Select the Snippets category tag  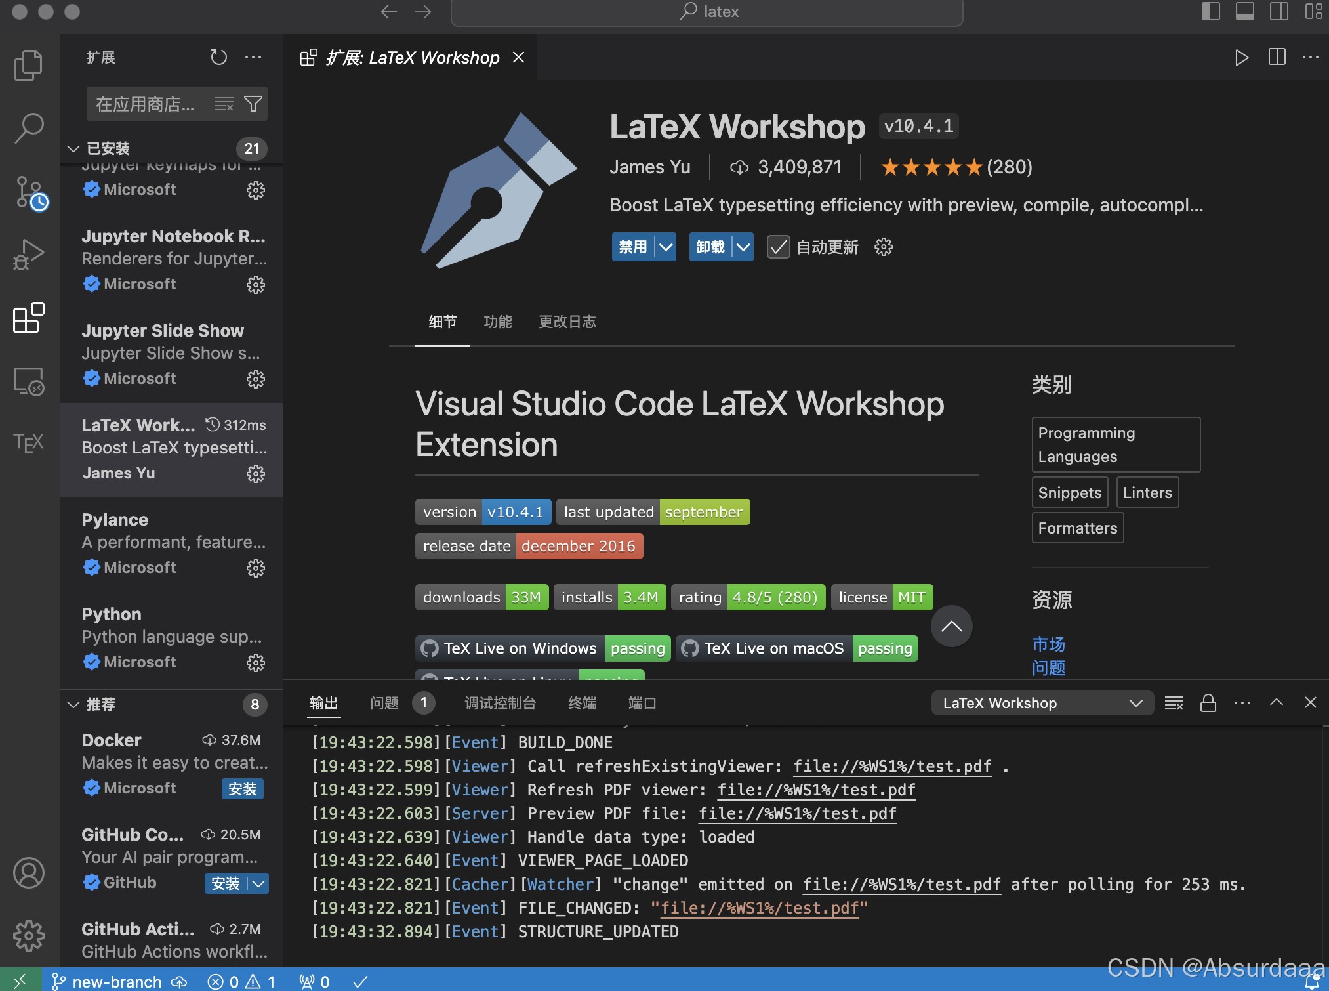(x=1070, y=493)
